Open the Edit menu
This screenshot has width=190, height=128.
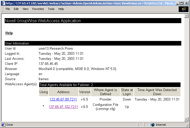(16, 9)
